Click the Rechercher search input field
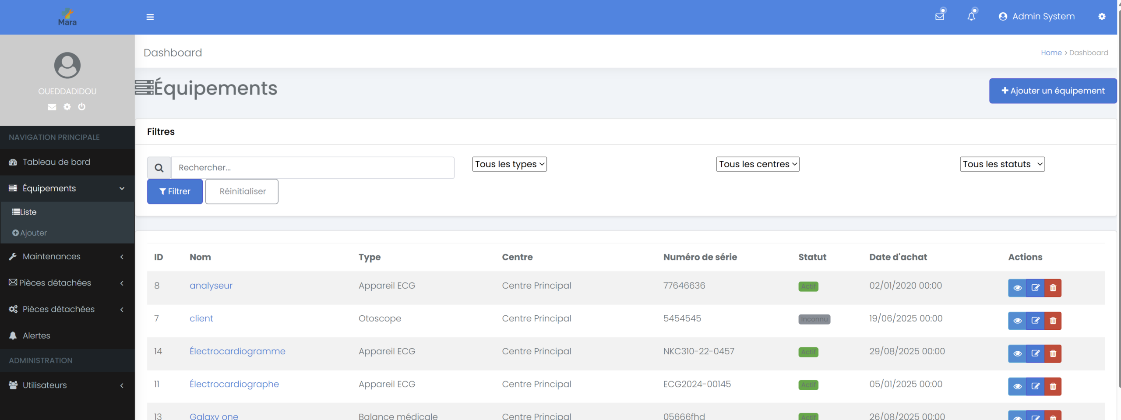The image size is (1121, 420). pos(313,168)
